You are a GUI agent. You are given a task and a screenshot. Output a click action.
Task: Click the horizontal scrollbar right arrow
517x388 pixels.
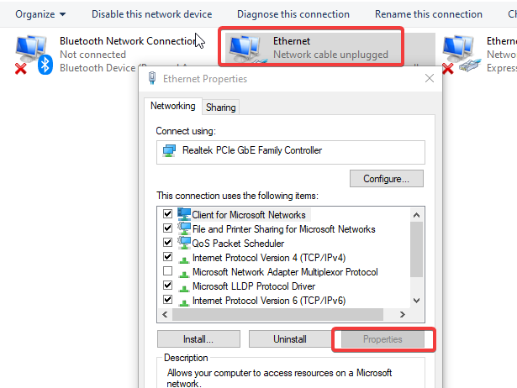tap(403, 315)
